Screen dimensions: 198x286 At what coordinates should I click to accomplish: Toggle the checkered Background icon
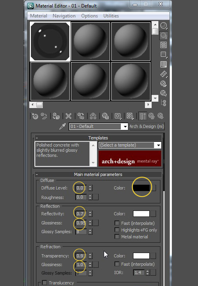pyautogui.click(x=164, y=45)
